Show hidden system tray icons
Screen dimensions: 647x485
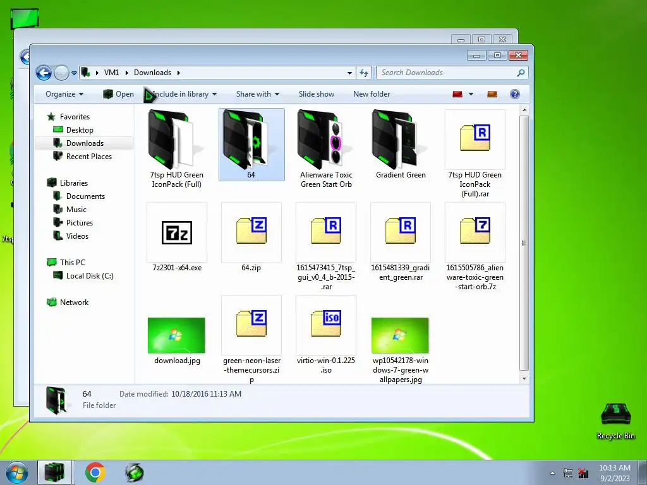click(x=552, y=474)
